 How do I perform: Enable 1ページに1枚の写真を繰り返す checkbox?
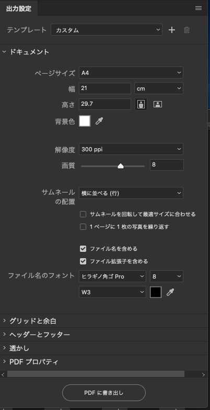pos(83,227)
